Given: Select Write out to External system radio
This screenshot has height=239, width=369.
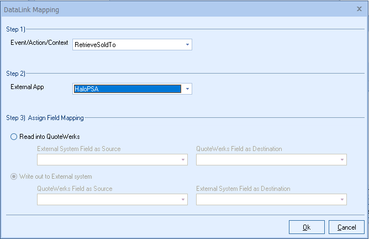Looking at the screenshot, I should point(14,176).
